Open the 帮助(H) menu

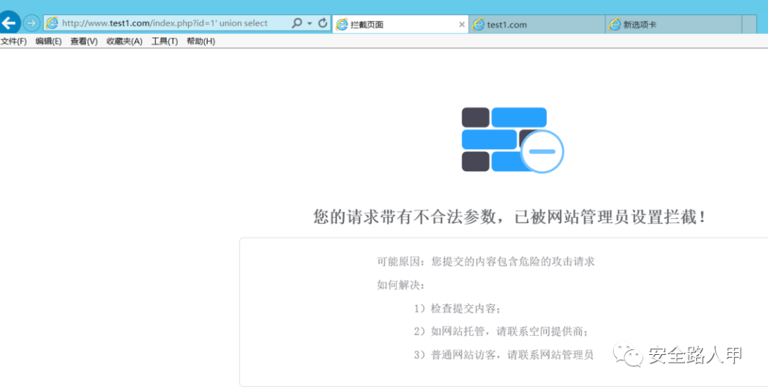tap(201, 42)
